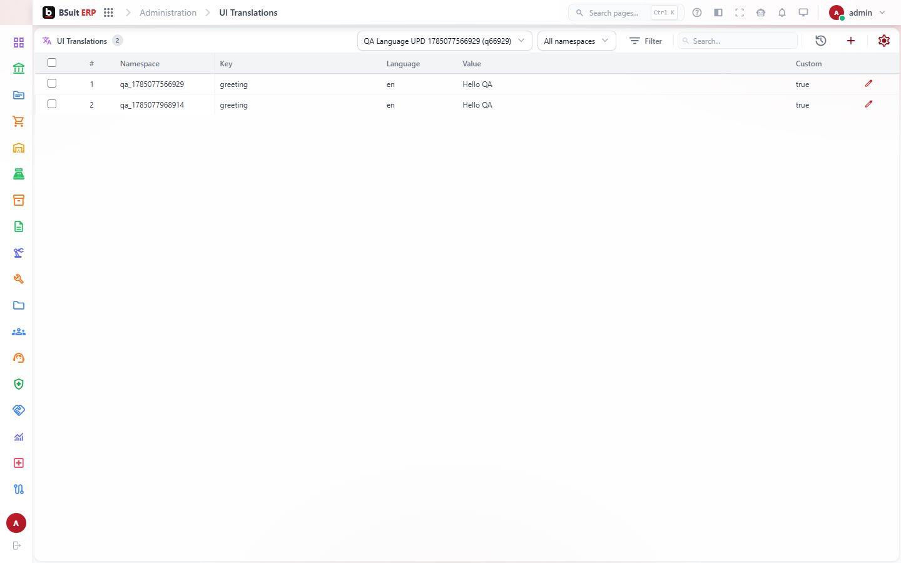The width and height of the screenshot is (901, 563).
Task: Open the handshake icon in sidebar
Action: coord(19,410)
